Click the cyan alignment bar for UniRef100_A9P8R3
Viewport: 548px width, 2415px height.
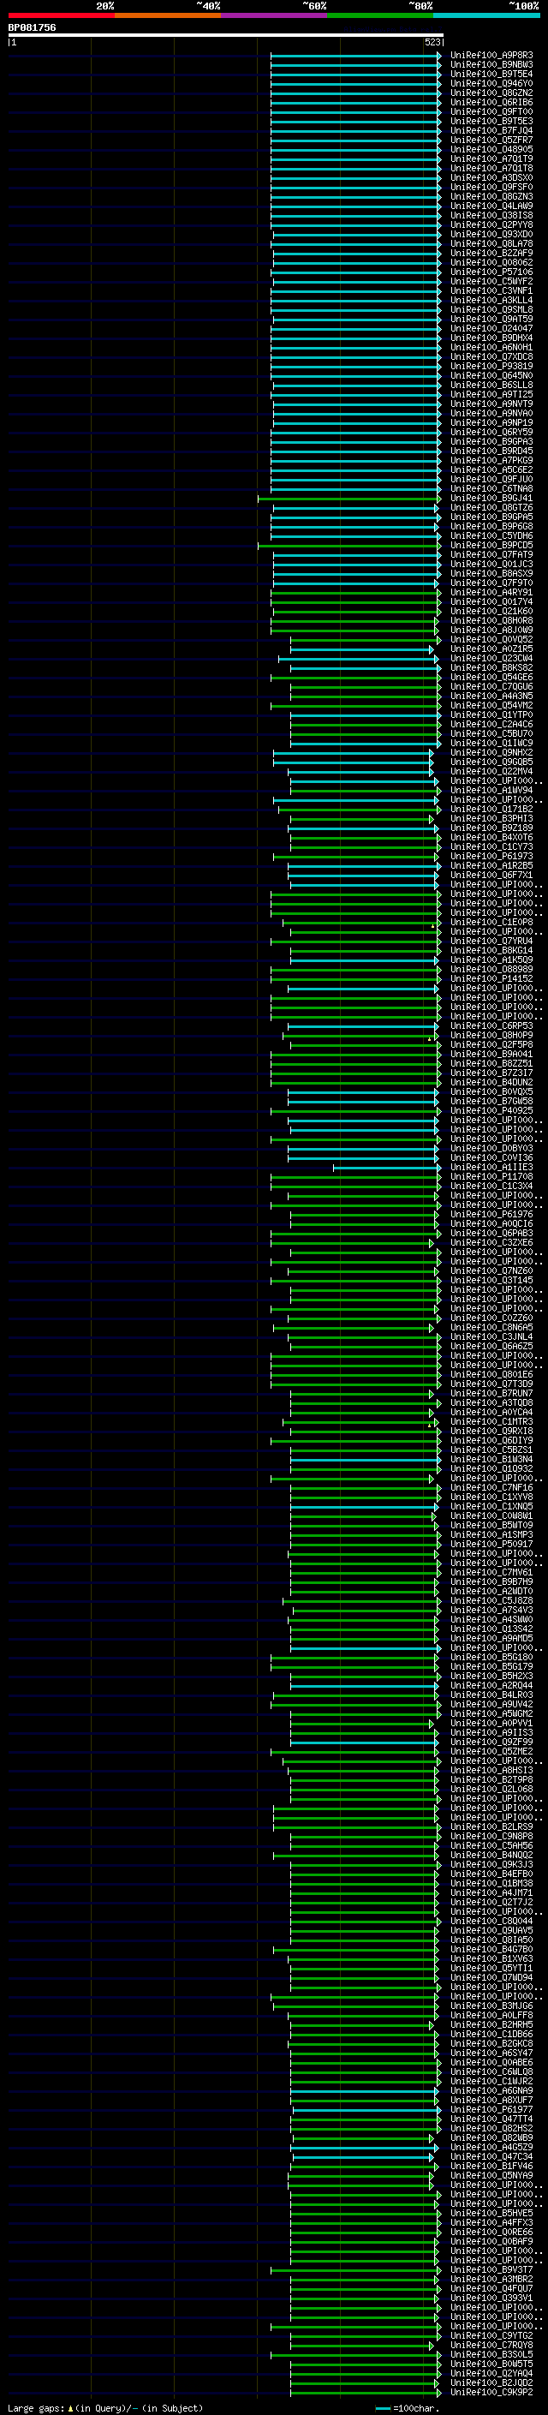coord(356,56)
